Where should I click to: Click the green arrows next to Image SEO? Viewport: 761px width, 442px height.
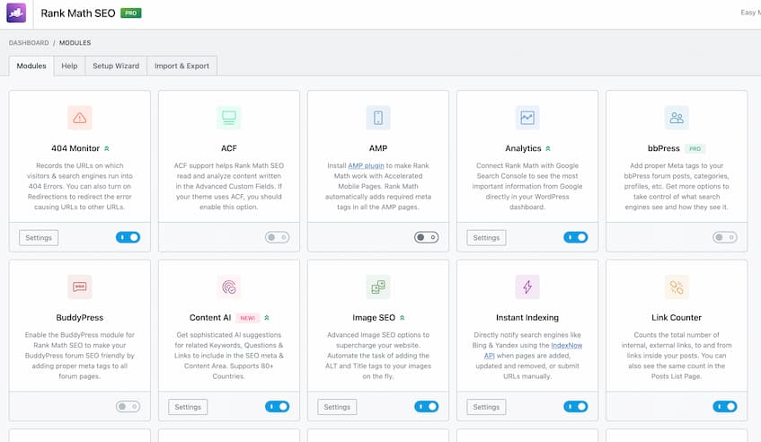click(x=402, y=318)
